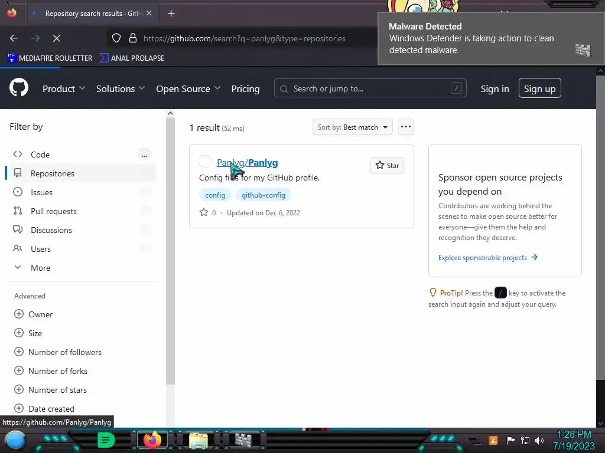Select the Issues filter row

click(x=82, y=192)
